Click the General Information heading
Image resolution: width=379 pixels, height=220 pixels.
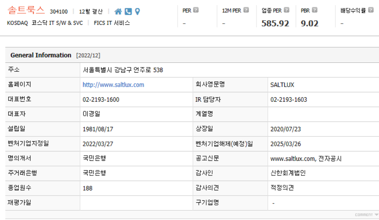coord(41,55)
